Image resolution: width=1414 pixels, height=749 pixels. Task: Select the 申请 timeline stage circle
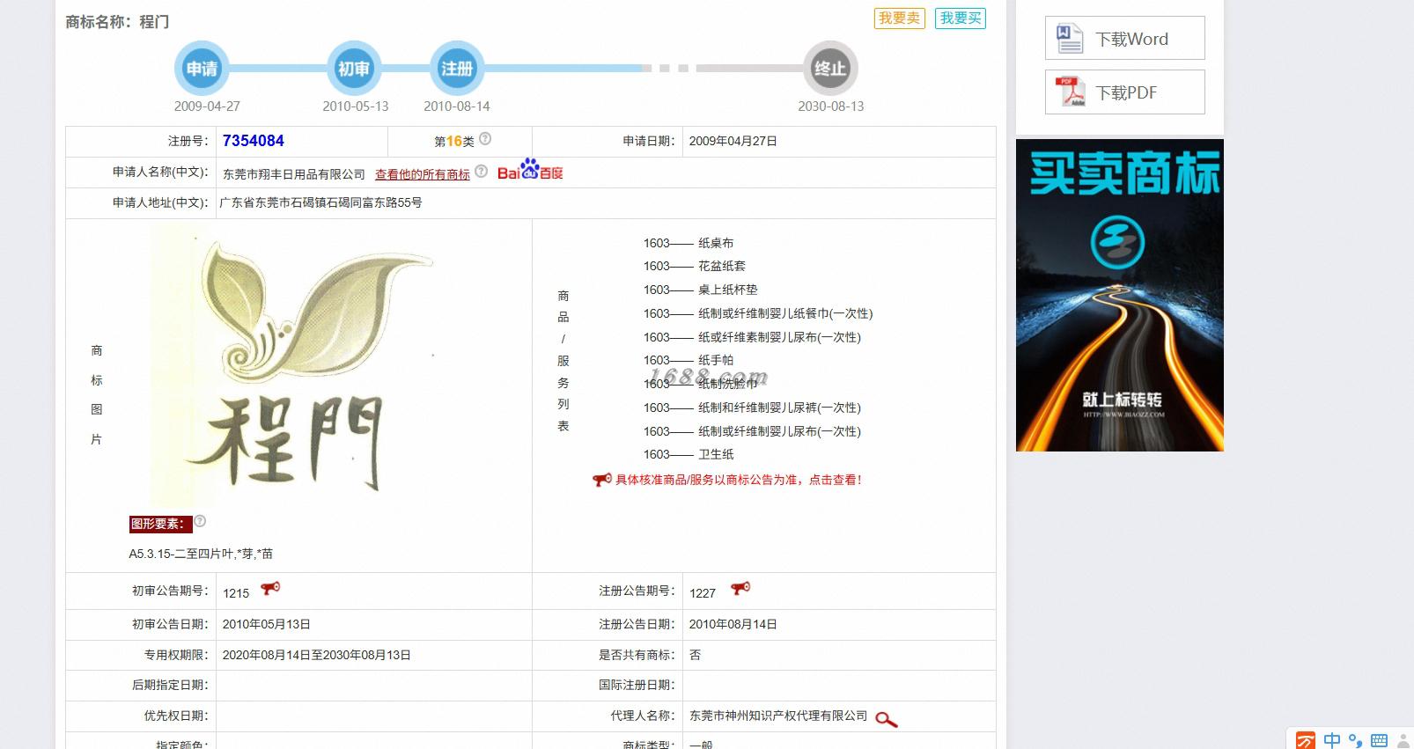(x=202, y=68)
